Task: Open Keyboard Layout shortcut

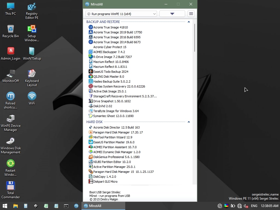Action: [x=32, y=78]
